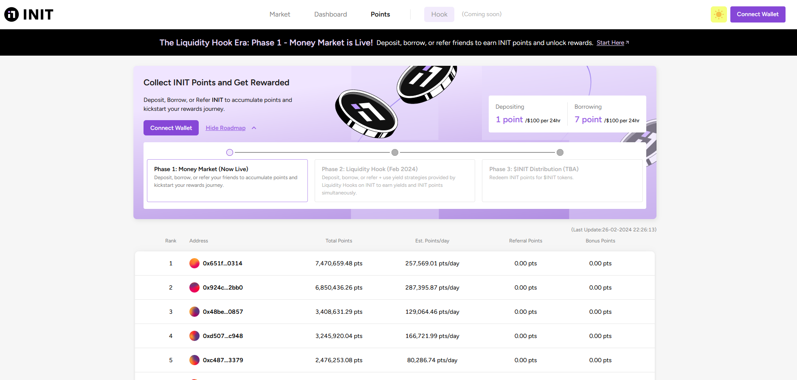Image resolution: width=797 pixels, height=380 pixels.
Task: Click the (Coming soon) label
Action: click(x=482, y=14)
